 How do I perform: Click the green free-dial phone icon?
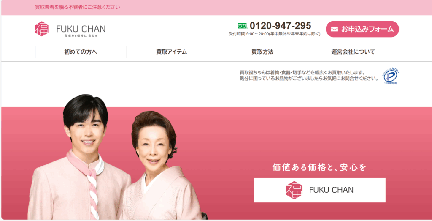click(x=243, y=26)
